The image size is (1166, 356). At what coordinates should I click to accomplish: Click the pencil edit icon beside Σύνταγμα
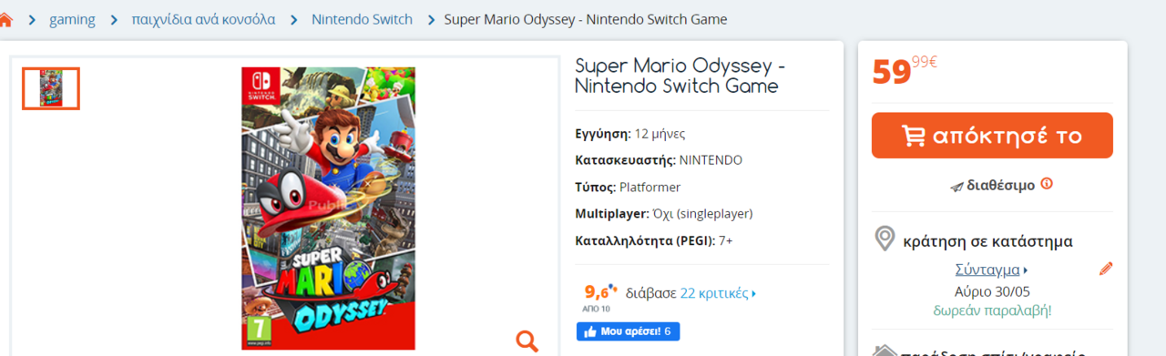point(1106,269)
